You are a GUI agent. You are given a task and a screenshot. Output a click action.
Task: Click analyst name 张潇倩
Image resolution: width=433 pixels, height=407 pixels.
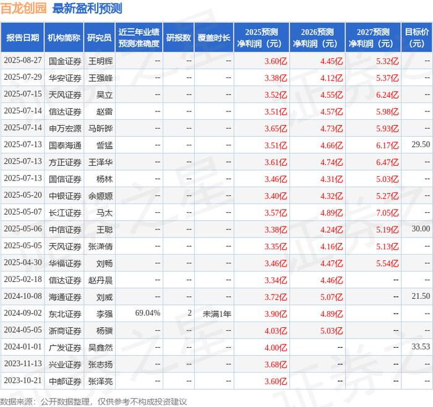100,247
